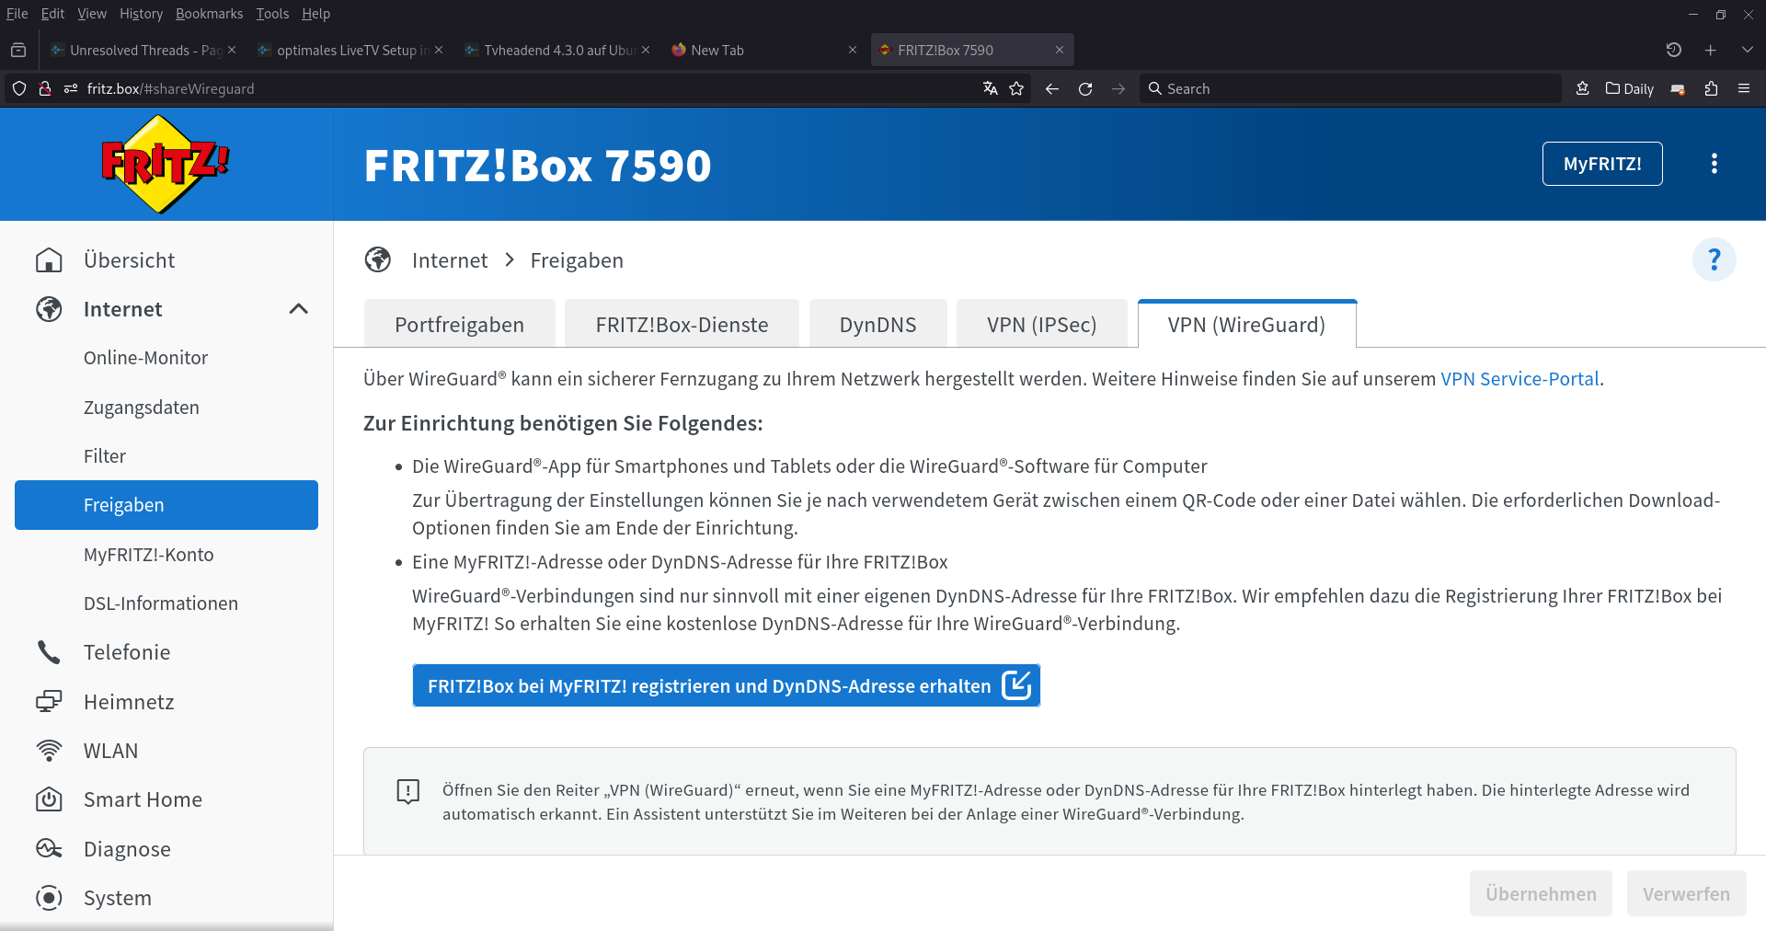Click the FRITZ! logo

click(x=166, y=164)
